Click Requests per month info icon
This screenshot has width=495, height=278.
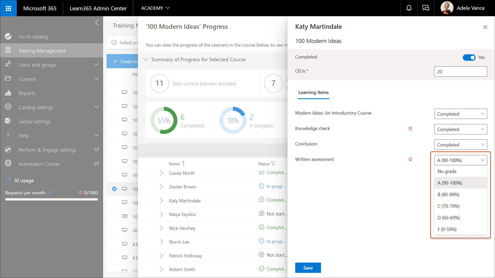point(50,193)
